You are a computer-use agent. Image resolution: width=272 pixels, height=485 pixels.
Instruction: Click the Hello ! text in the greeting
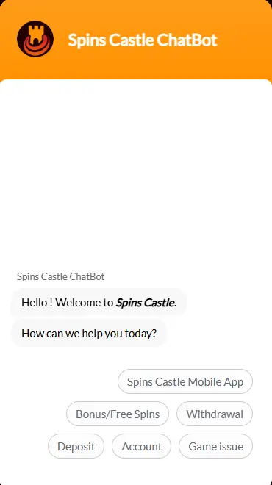click(x=37, y=302)
